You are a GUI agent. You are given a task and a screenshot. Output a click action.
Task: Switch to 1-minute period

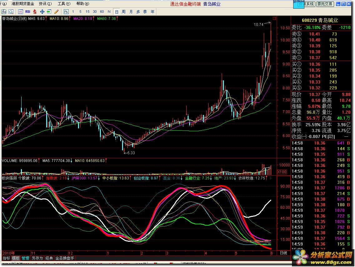click(x=73, y=12)
